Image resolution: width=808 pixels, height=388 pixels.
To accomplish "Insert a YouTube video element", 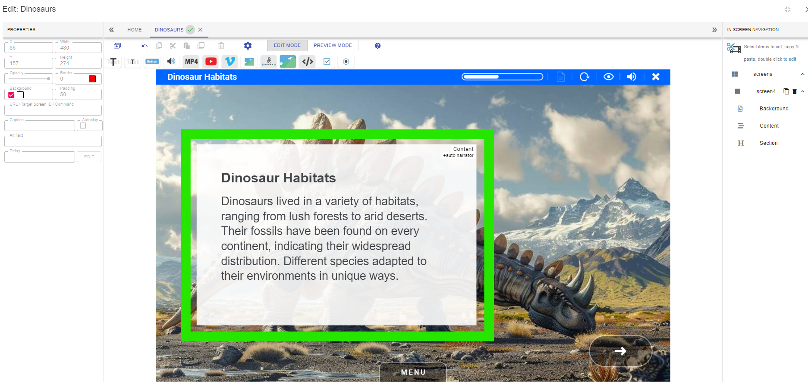I will coord(211,62).
